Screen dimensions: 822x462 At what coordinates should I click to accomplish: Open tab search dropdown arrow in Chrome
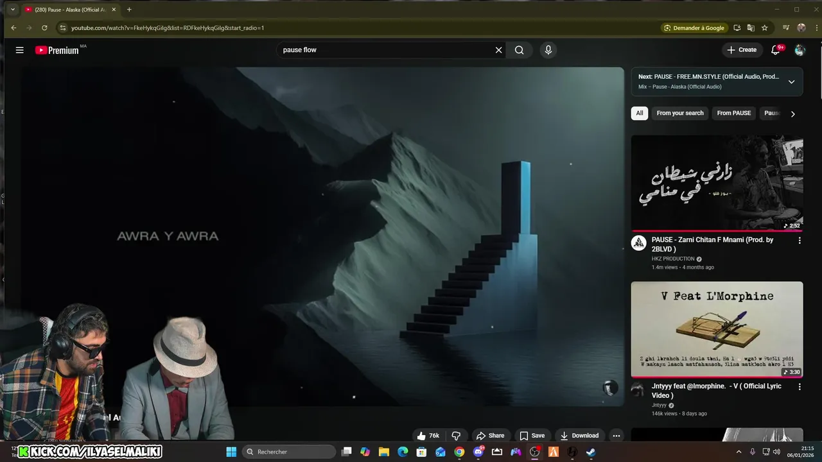12,10
